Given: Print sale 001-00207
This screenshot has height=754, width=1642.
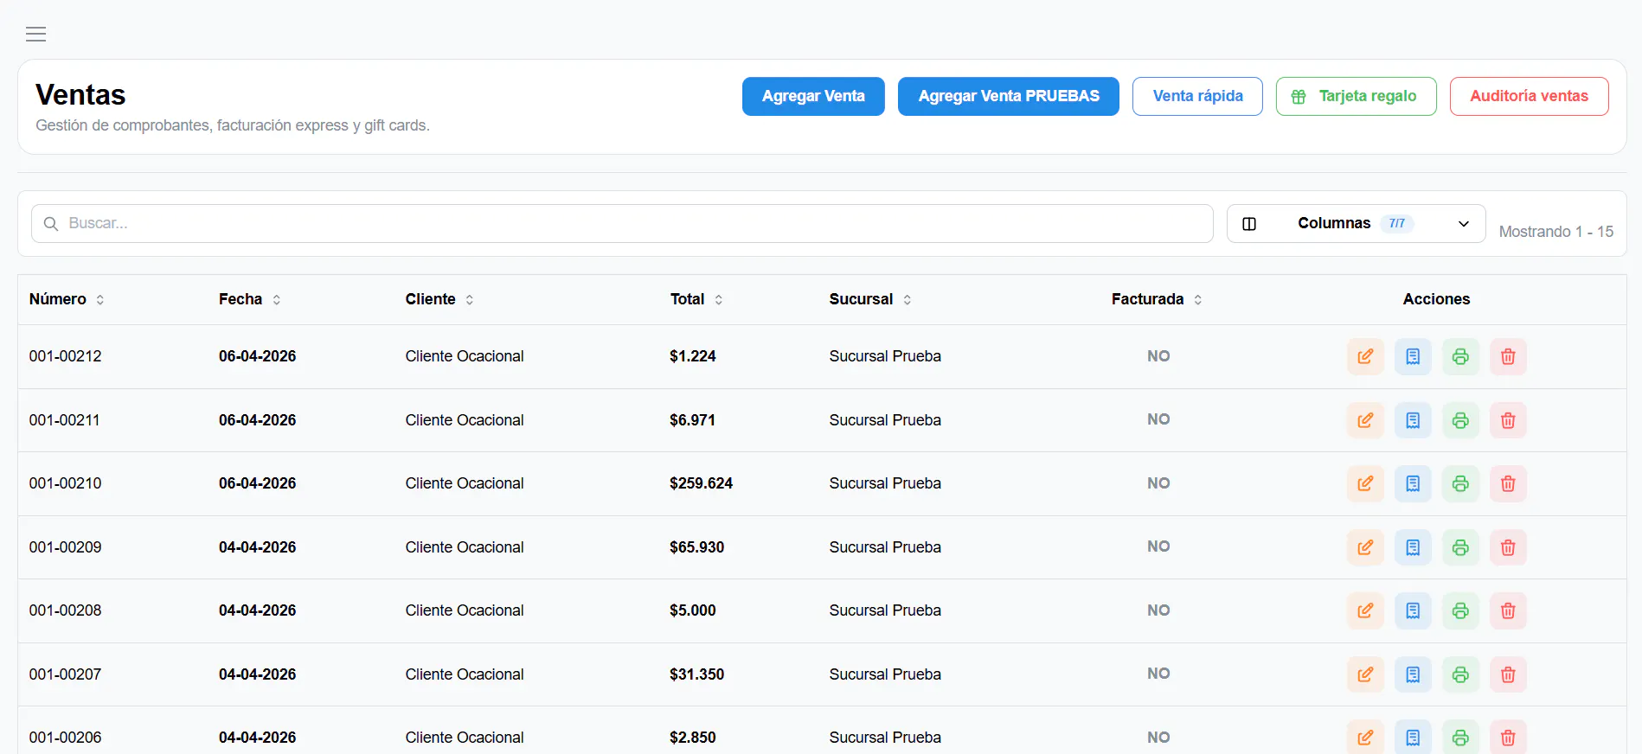Looking at the screenshot, I should click(x=1460, y=674).
